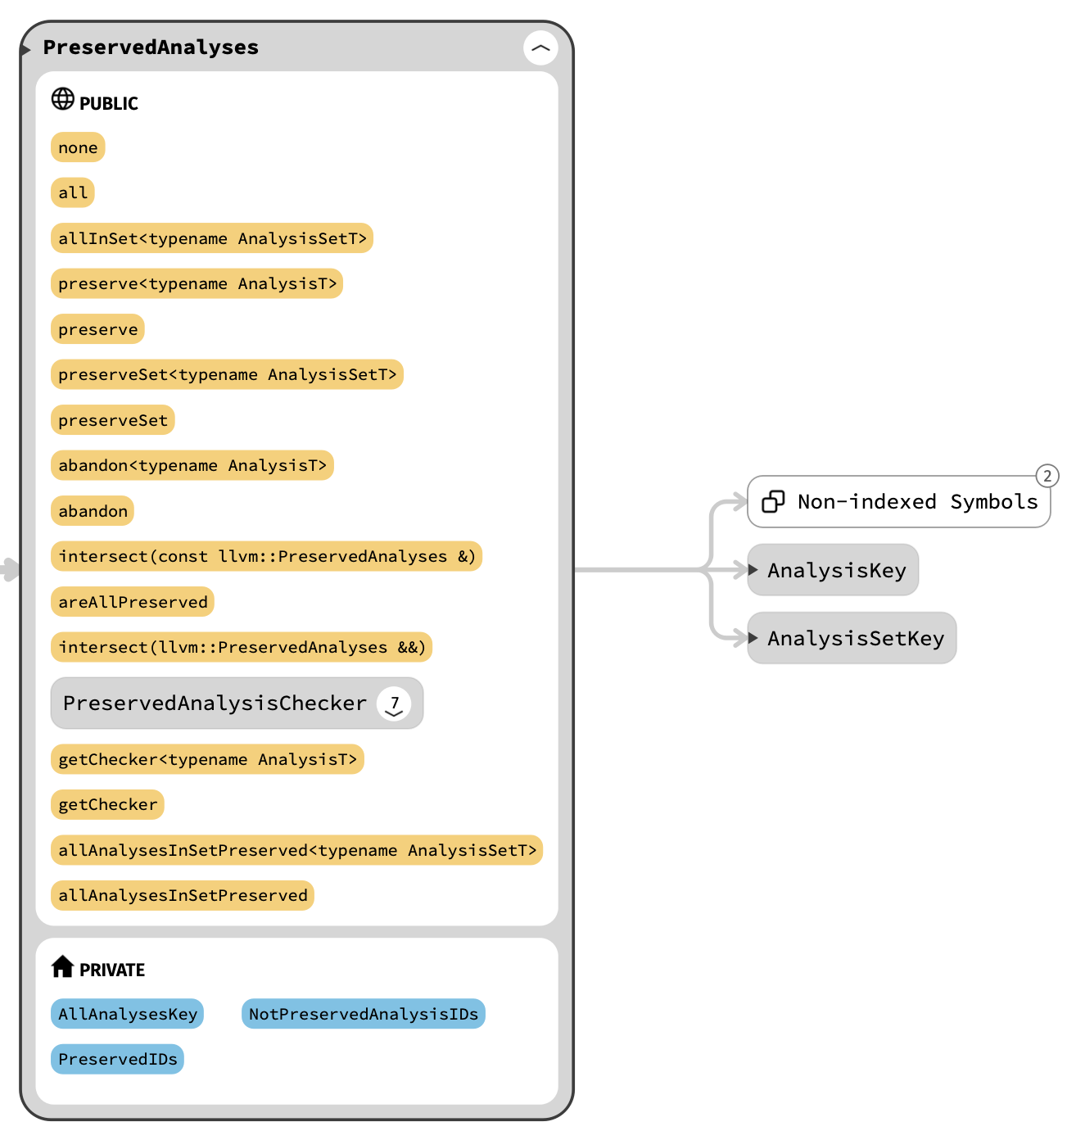Select the NotPreservedAnalysisIDs field

364,1014
